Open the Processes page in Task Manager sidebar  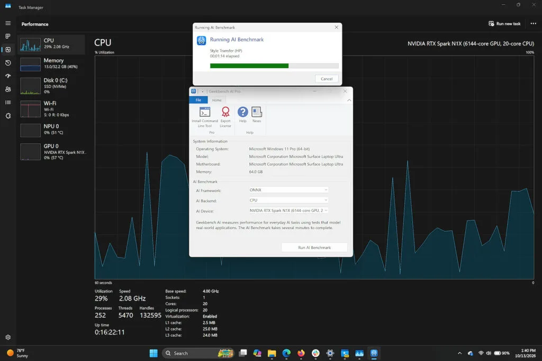tap(8, 36)
